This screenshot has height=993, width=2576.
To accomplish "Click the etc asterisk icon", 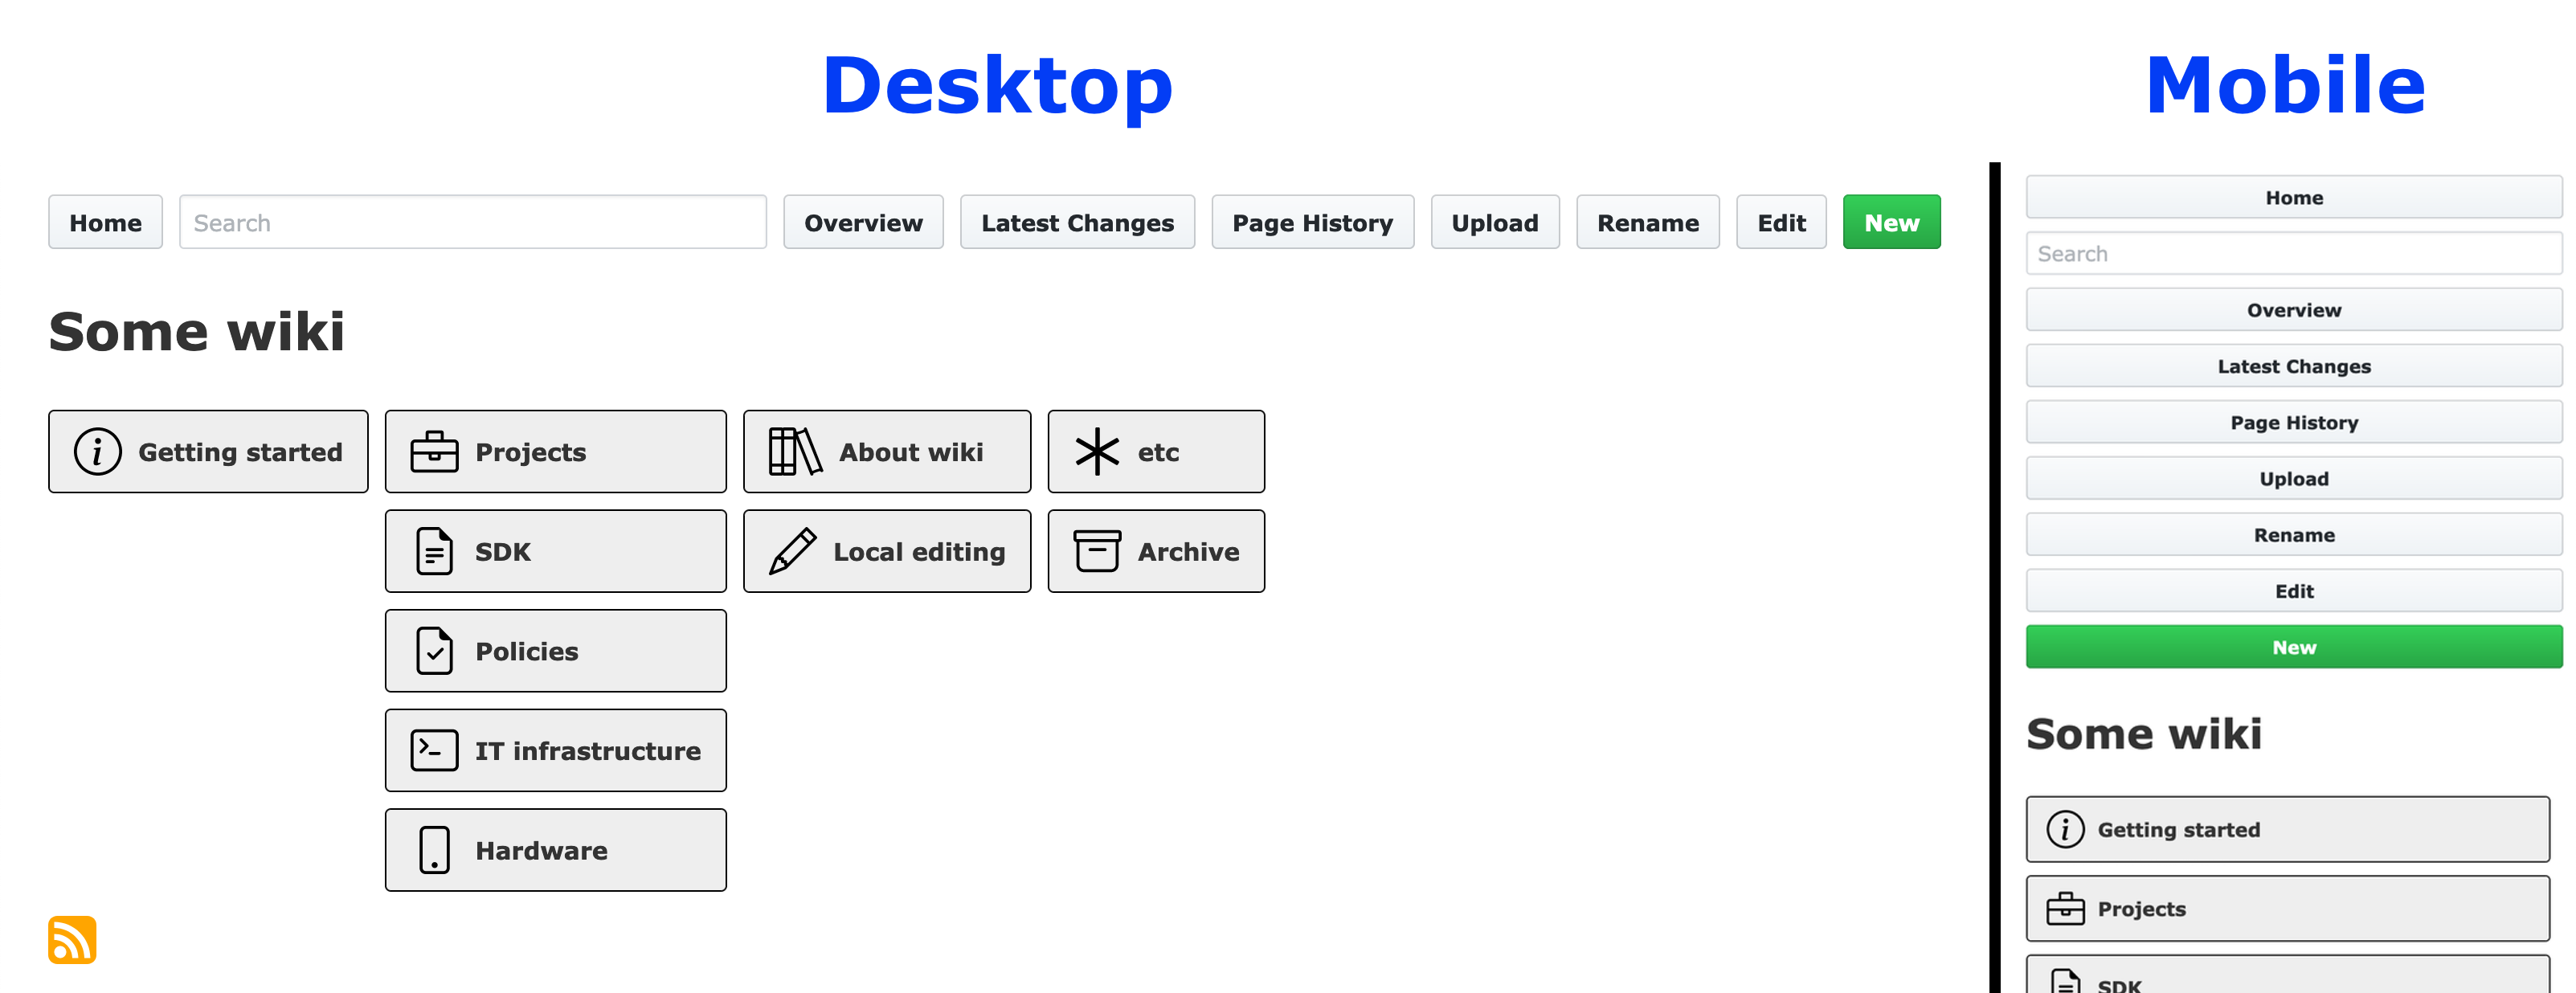I will tap(1093, 452).
